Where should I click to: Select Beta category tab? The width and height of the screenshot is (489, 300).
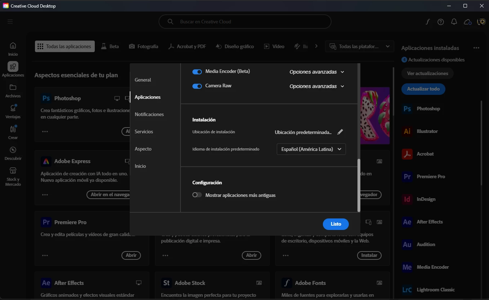(x=110, y=46)
